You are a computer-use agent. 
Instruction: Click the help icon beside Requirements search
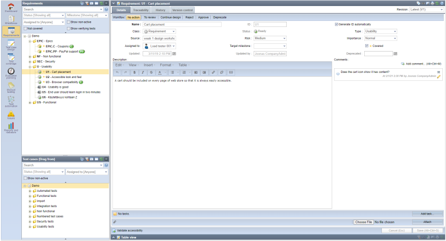coord(106,9)
